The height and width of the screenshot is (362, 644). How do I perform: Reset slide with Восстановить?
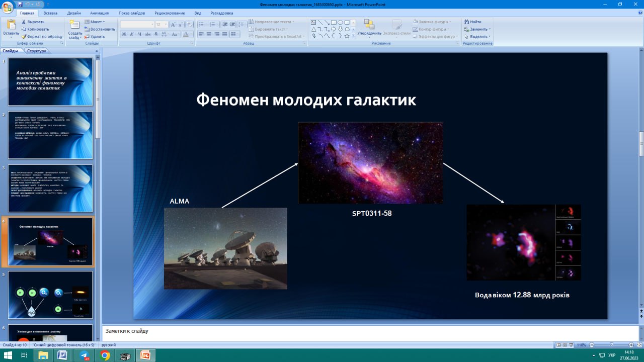100,29
